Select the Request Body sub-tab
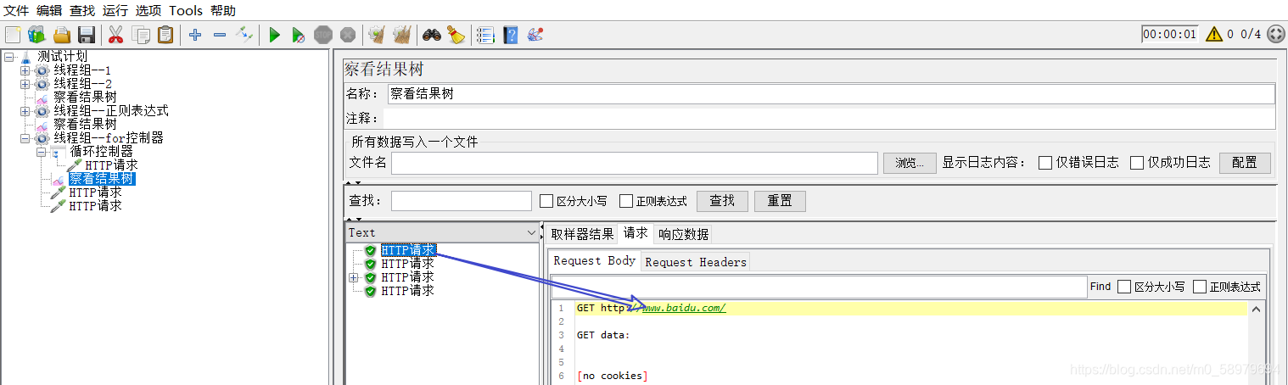The width and height of the screenshot is (1288, 385). pyautogui.click(x=595, y=260)
